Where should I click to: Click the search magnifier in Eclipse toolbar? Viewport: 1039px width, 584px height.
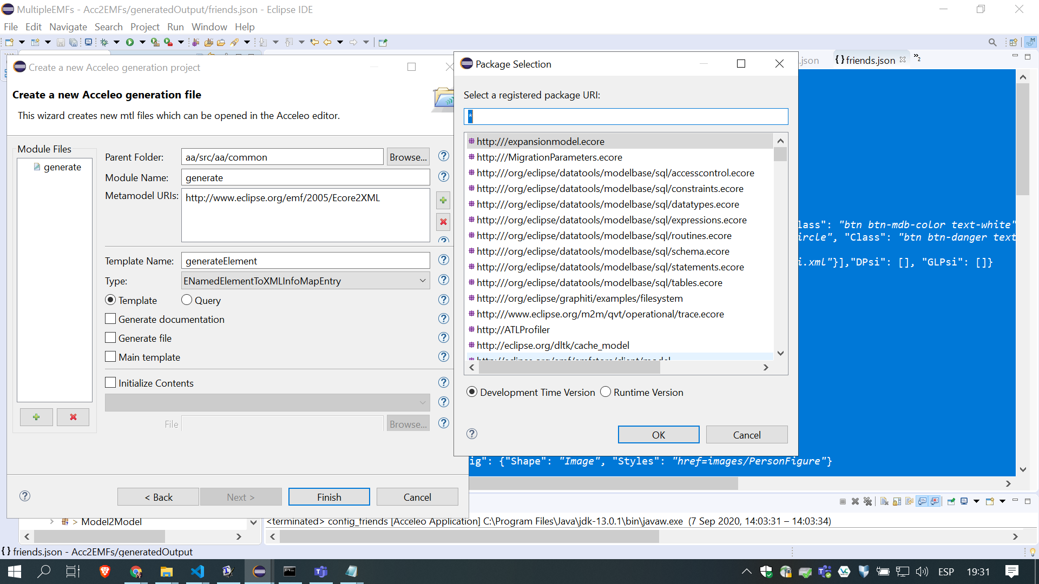(x=992, y=42)
